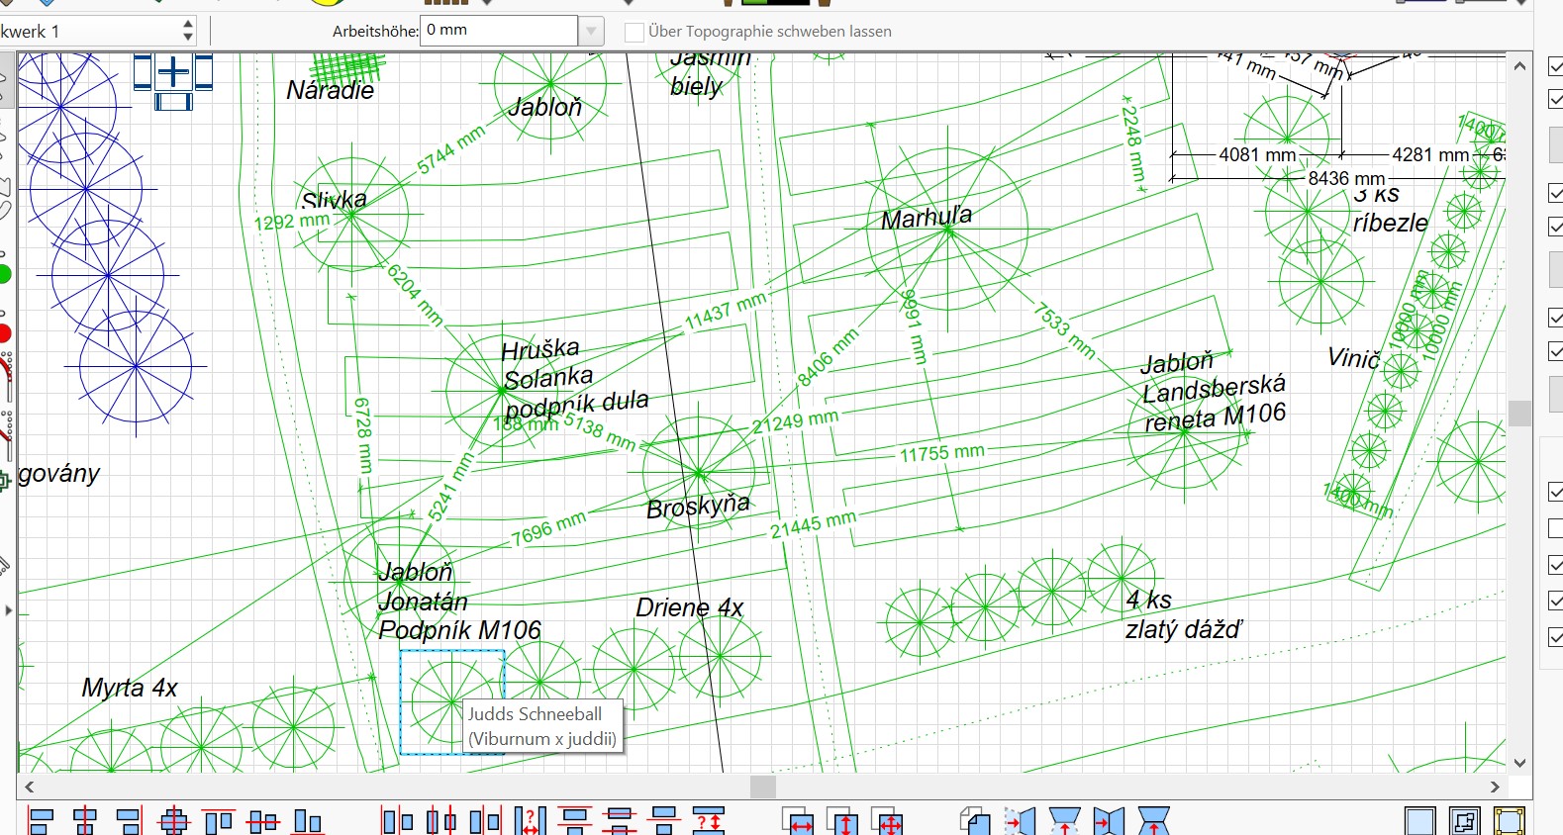Select the match width size icon

799,821
